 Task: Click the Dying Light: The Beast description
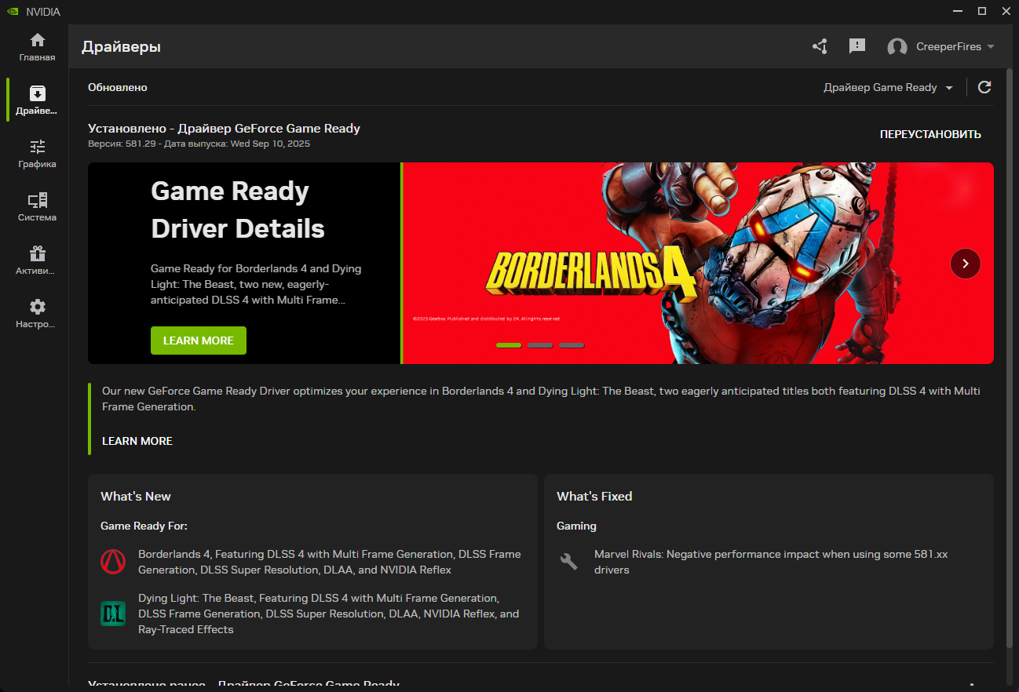point(329,614)
